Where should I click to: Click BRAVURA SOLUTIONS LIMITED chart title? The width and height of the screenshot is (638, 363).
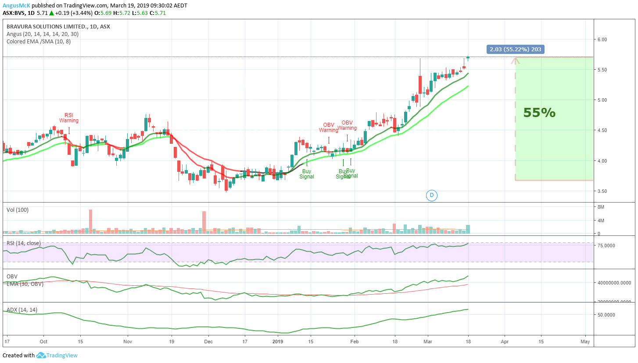click(58, 26)
